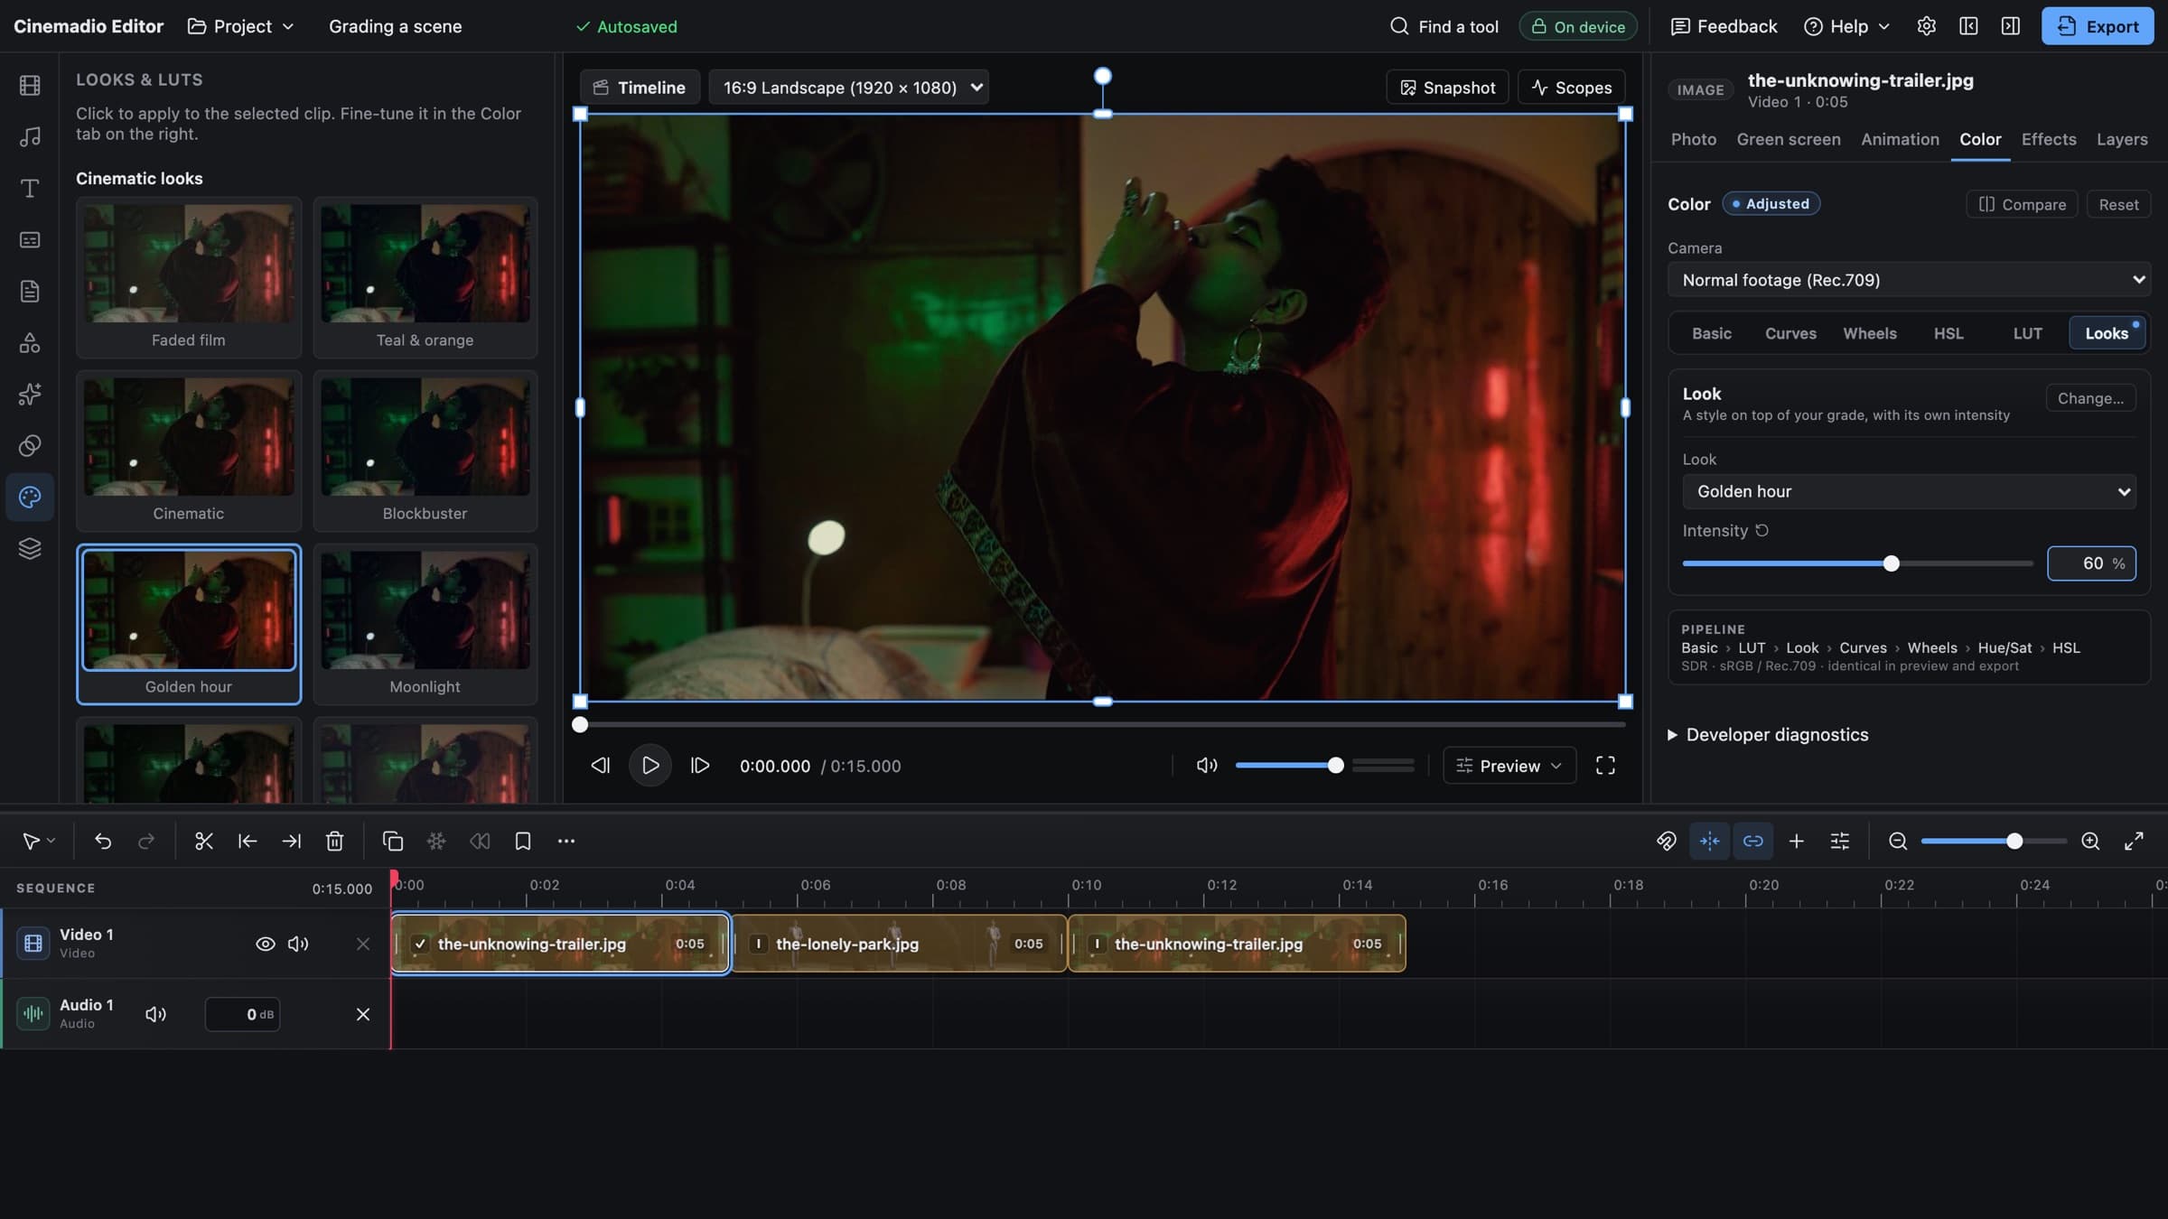Click the color Reset button
Screen dimensions: 2168x1219
[2118, 205]
